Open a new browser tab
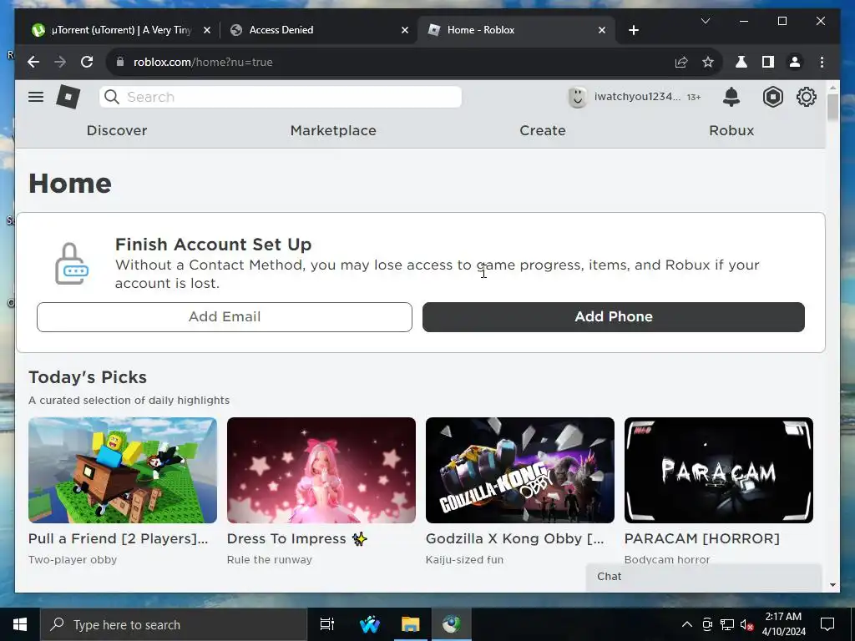The image size is (855, 641). (x=633, y=30)
